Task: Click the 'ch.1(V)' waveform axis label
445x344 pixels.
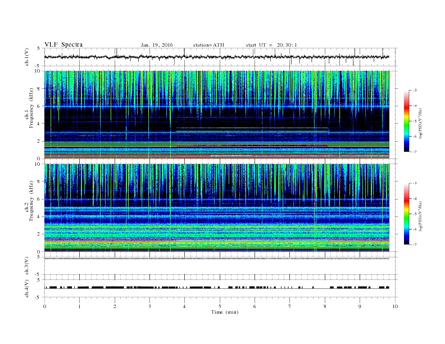Action: (x=27, y=57)
